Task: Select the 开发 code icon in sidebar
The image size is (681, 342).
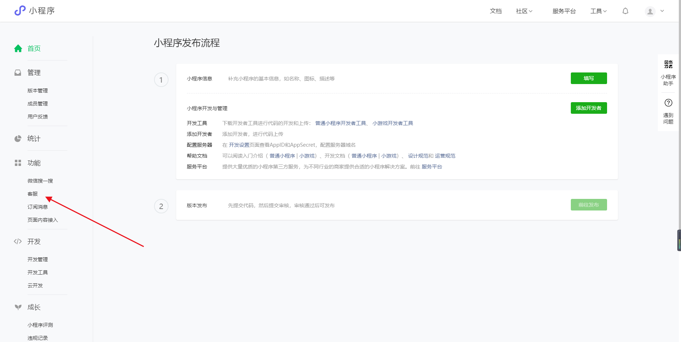Action: tap(18, 241)
